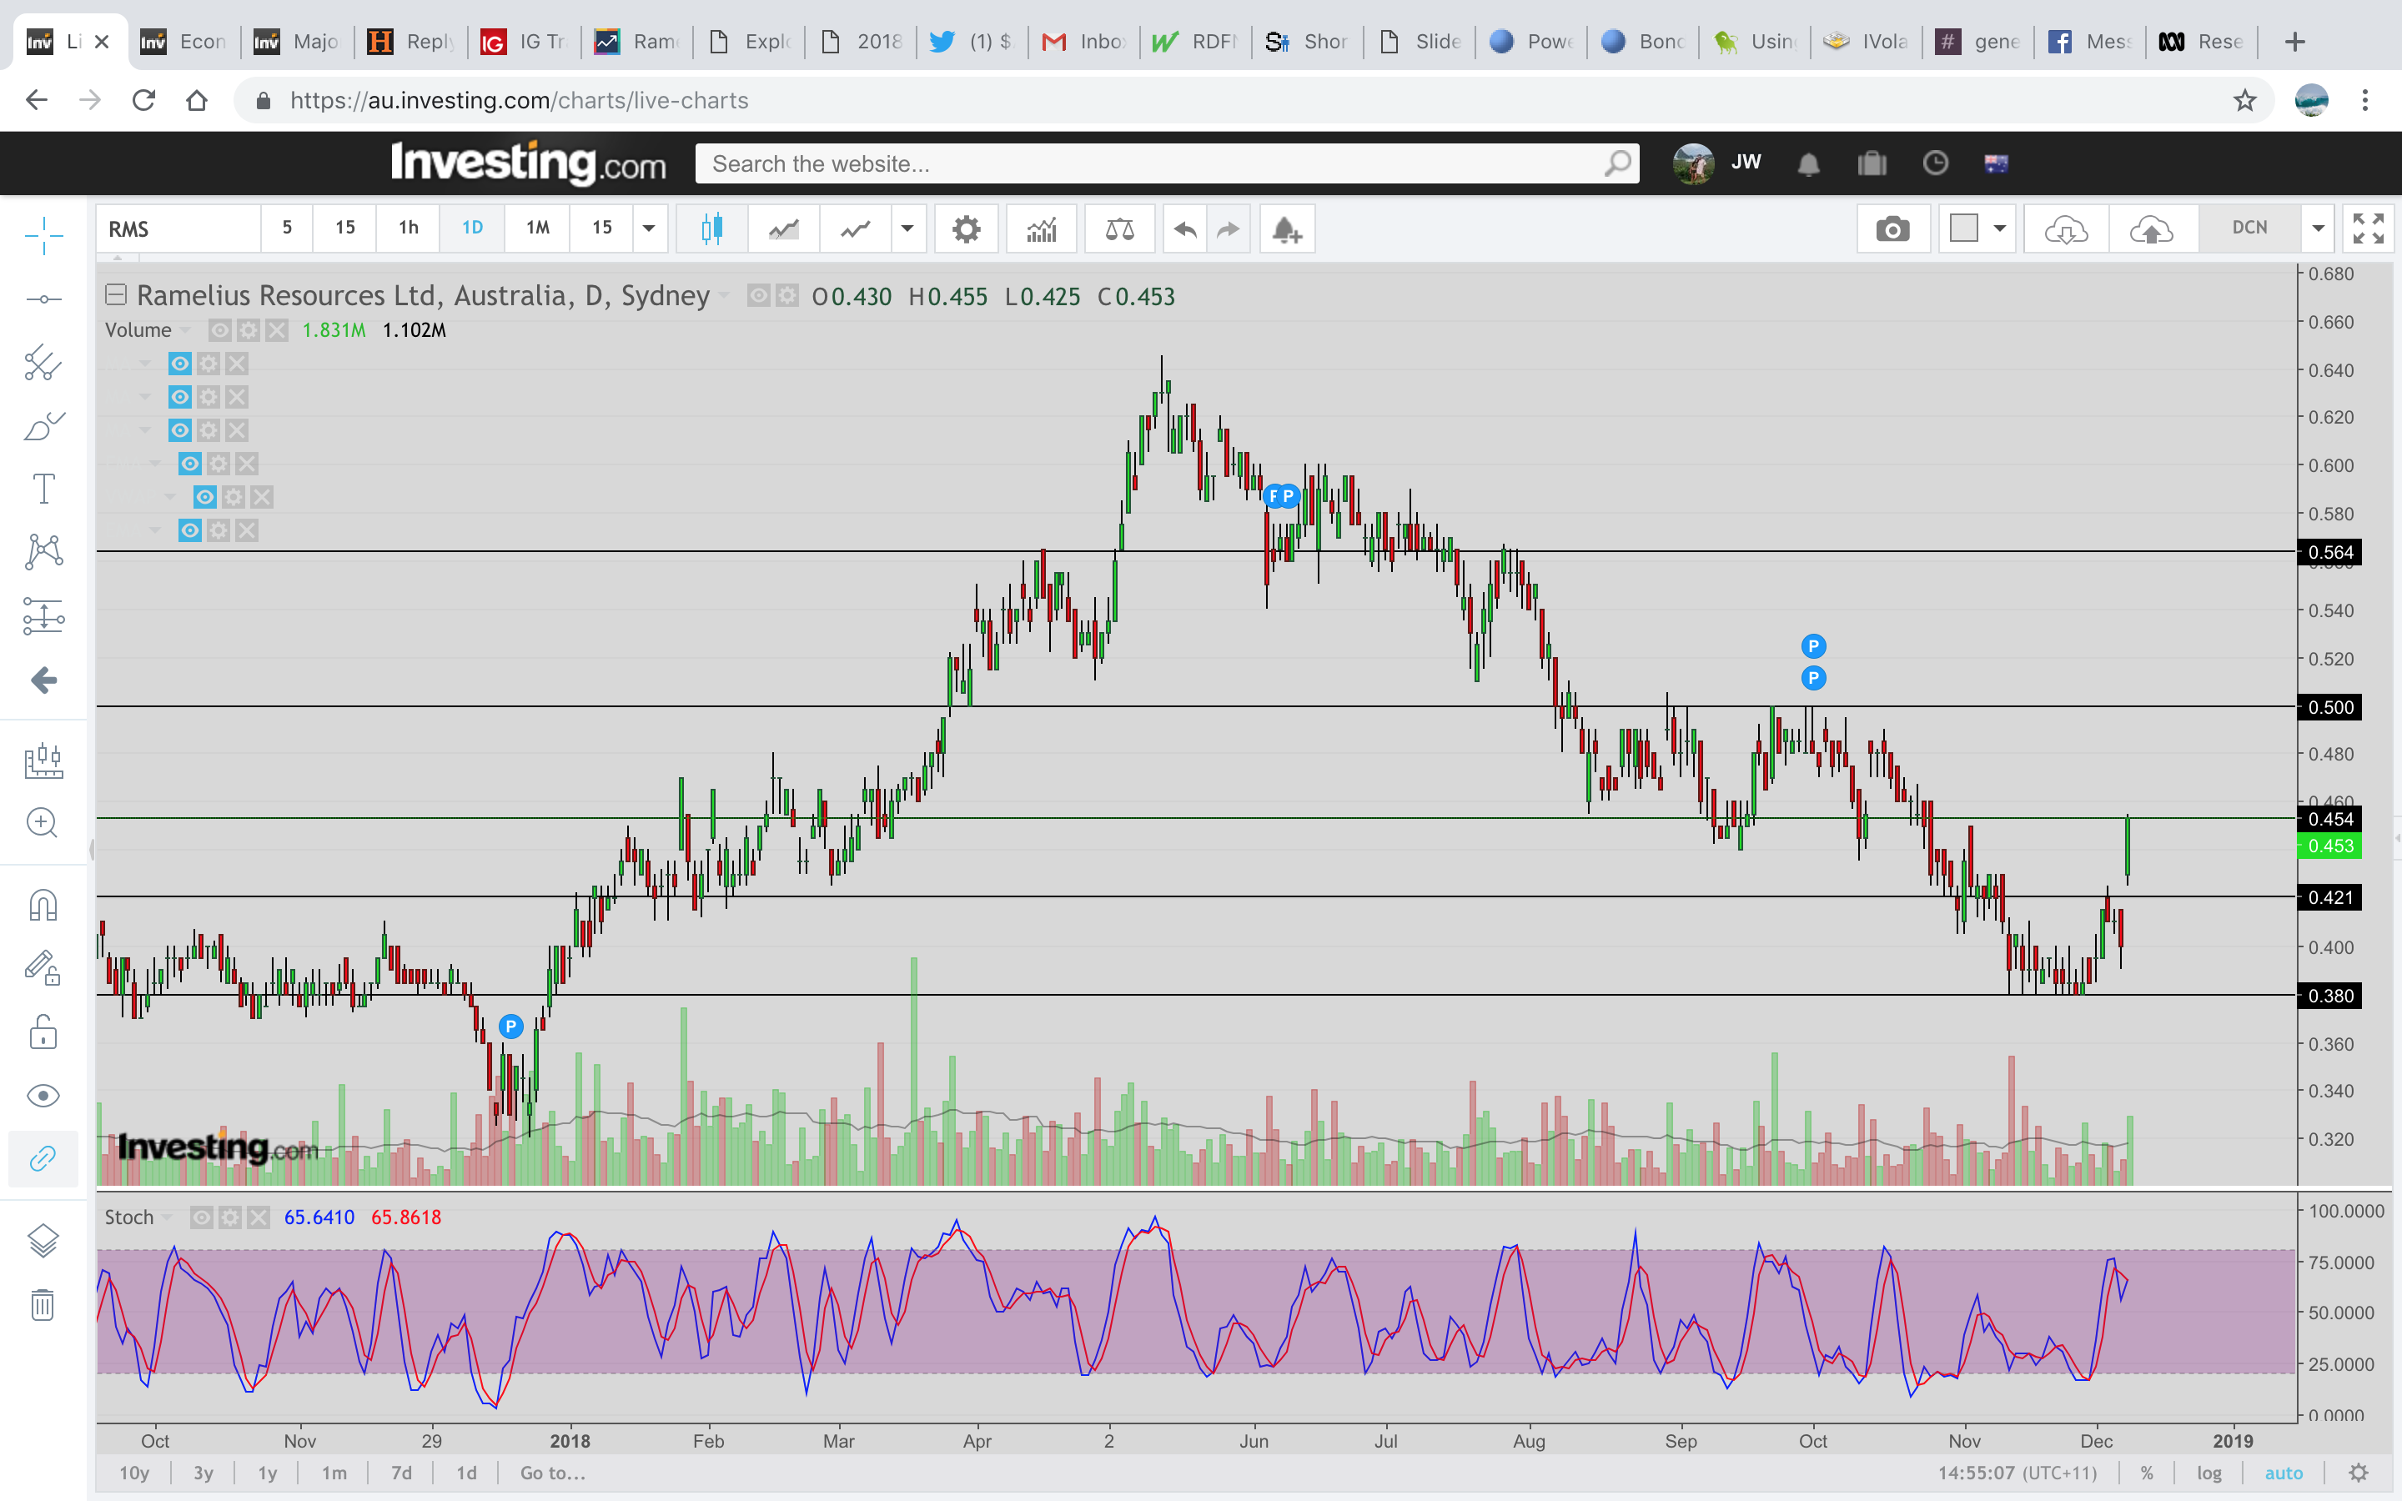Select the long/short position prediction tool
This screenshot has width=2402, height=1501.
click(x=43, y=615)
